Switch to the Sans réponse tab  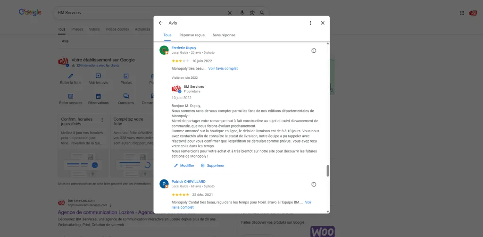[224, 35]
